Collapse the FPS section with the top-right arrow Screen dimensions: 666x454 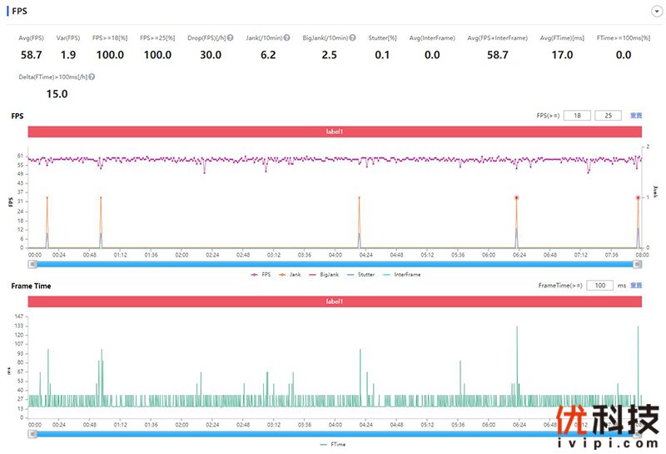pos(657,11)
